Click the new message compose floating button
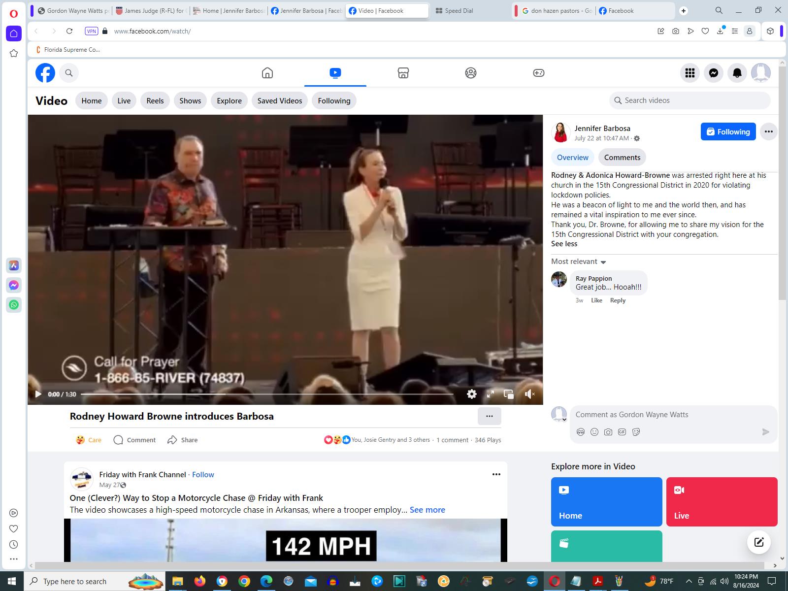 [759, 542]
